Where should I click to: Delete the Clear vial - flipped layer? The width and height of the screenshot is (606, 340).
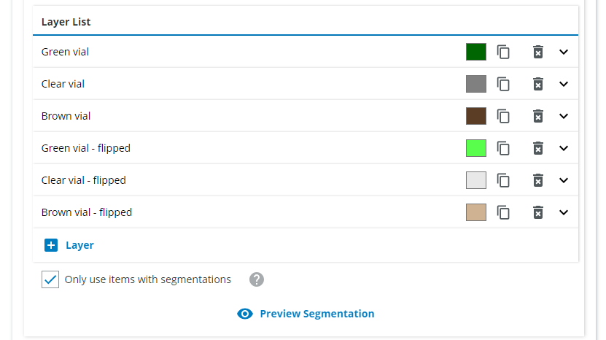[538, 180]
